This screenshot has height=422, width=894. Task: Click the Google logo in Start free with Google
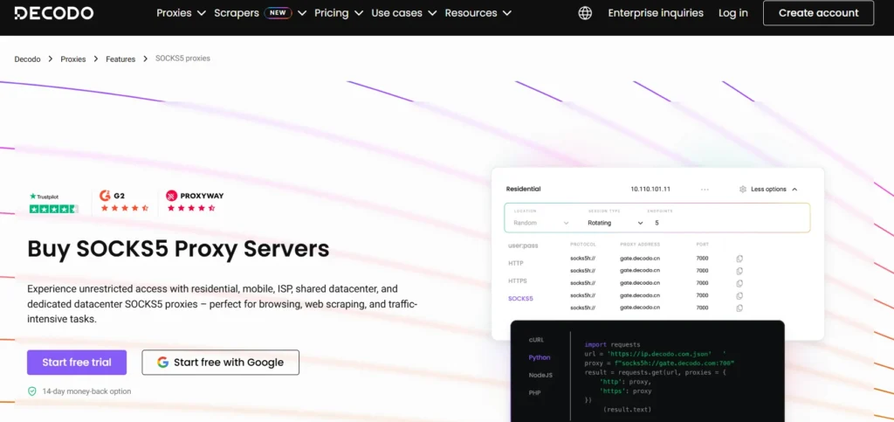[x=163, y=363]
